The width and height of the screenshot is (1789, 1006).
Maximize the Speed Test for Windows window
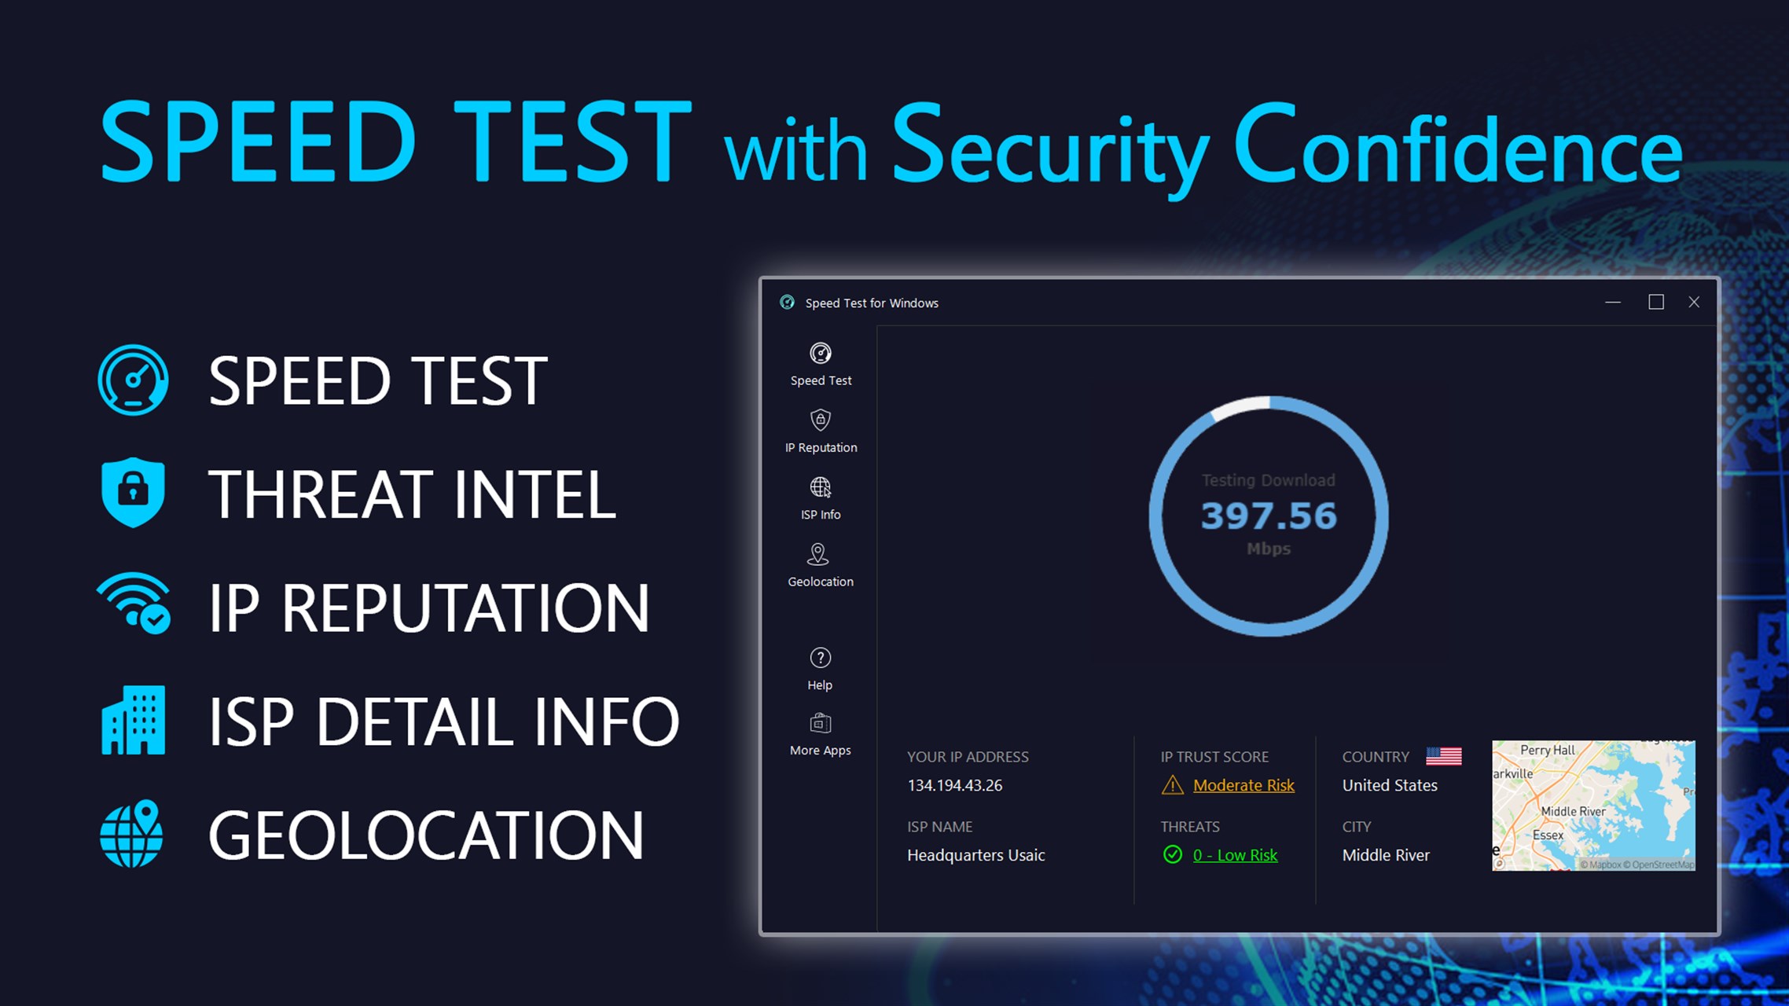click(x=1656, y=302)
